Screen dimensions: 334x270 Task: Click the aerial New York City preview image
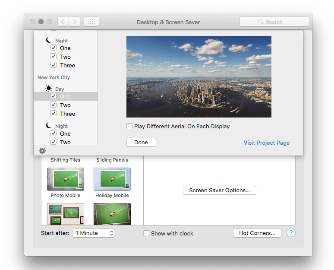pos(199,77)
